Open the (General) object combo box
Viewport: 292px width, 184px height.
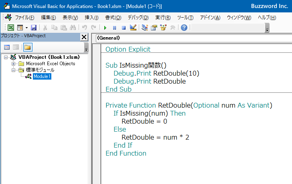click(193, 38)
